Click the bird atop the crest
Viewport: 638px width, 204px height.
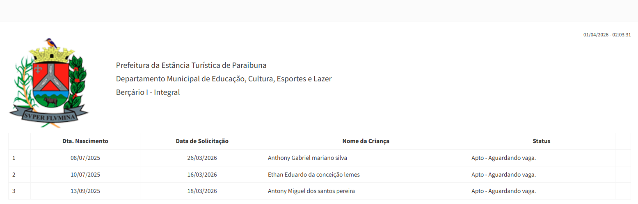[x=50, y=42]
